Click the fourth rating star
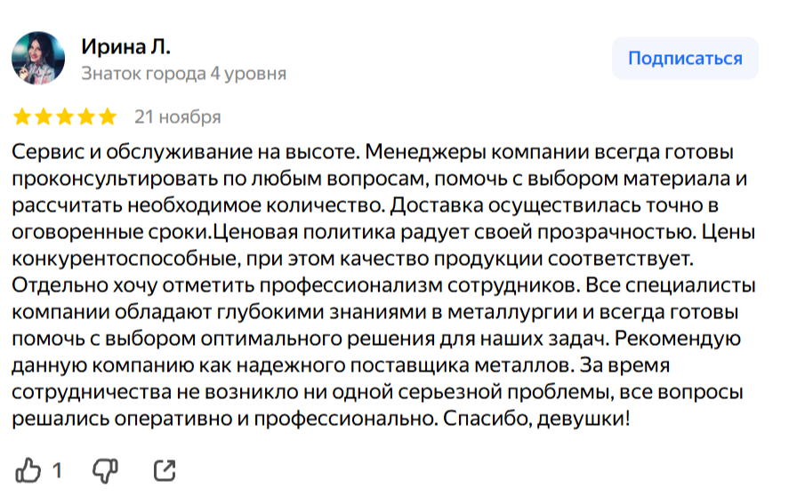The width and height of the screenshot is (797, 496). [x=86, y=116]
